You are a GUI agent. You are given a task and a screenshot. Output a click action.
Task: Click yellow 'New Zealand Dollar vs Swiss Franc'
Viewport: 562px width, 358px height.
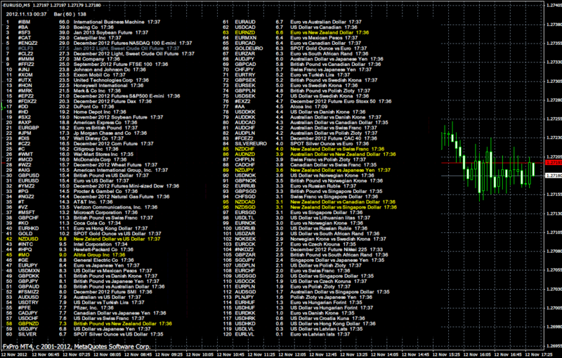(329, 149)
